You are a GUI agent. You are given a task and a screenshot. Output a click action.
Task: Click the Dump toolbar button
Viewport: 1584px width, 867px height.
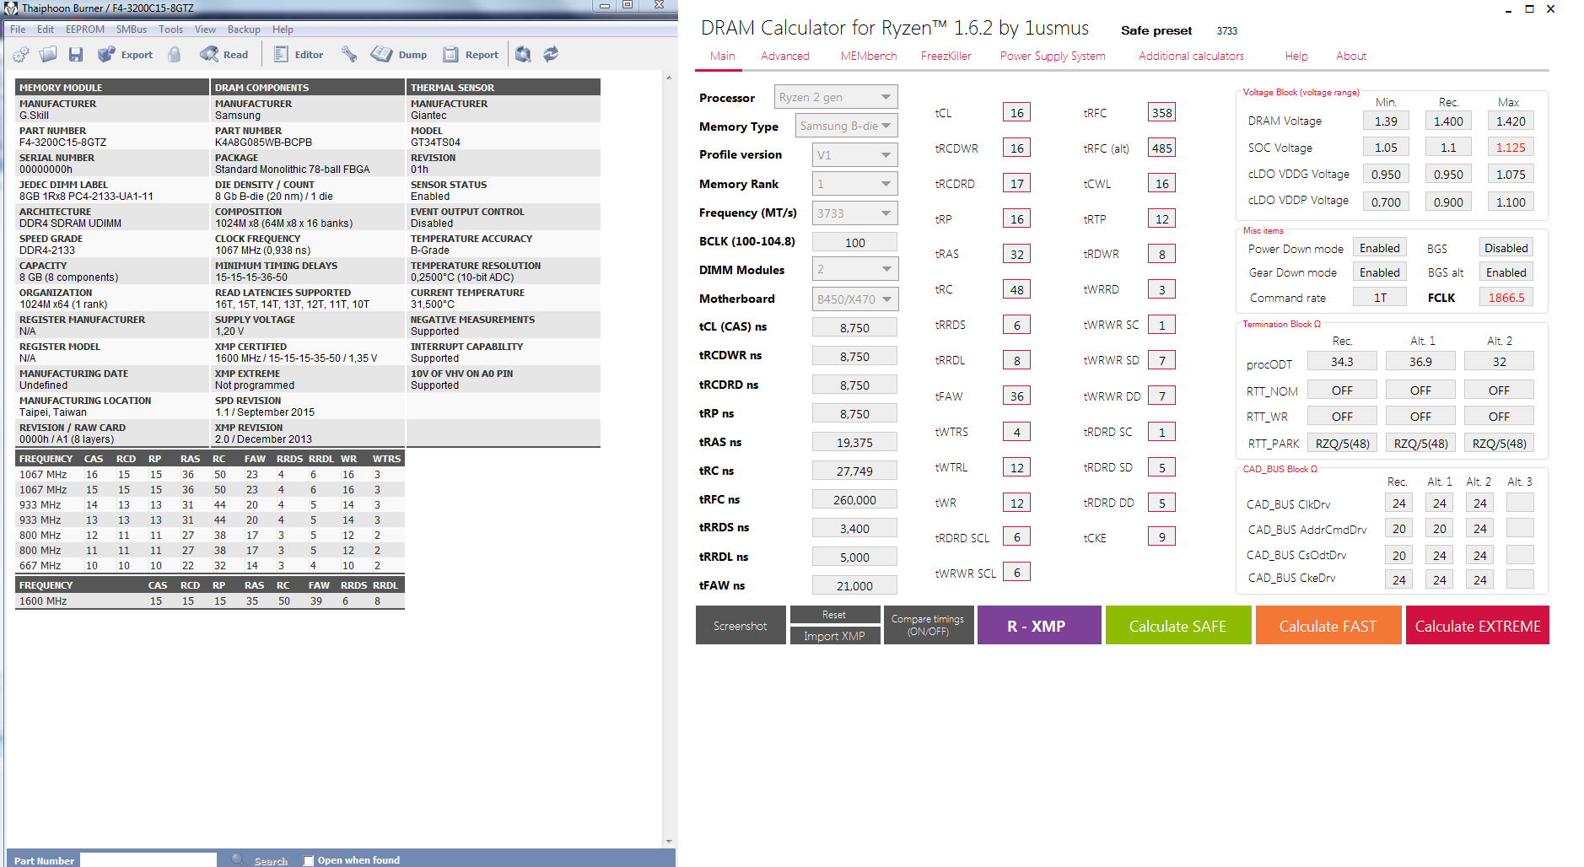coord(399,55)
